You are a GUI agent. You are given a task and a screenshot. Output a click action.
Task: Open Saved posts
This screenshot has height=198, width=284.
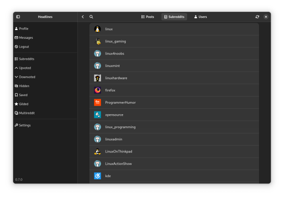[45, 95]
